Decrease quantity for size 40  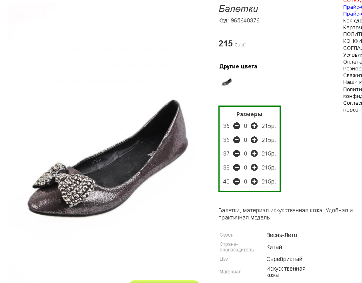pyautogui.click(x=236, y=181)
